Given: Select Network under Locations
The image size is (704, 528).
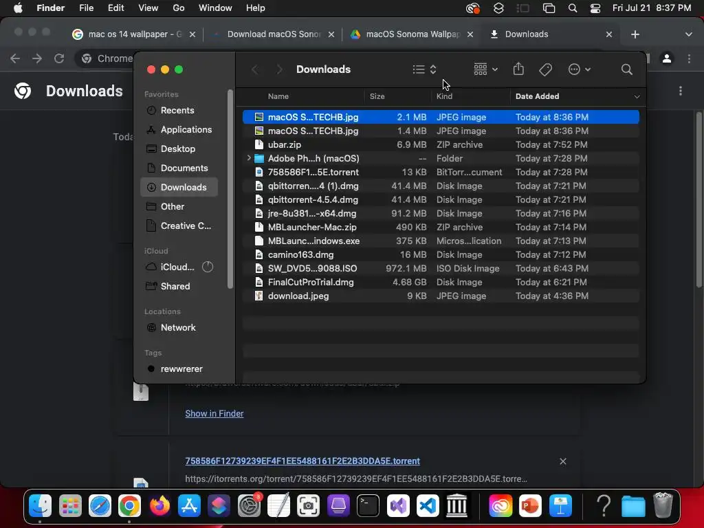Looking at the screenshot, I should click(x=179, y=328).
